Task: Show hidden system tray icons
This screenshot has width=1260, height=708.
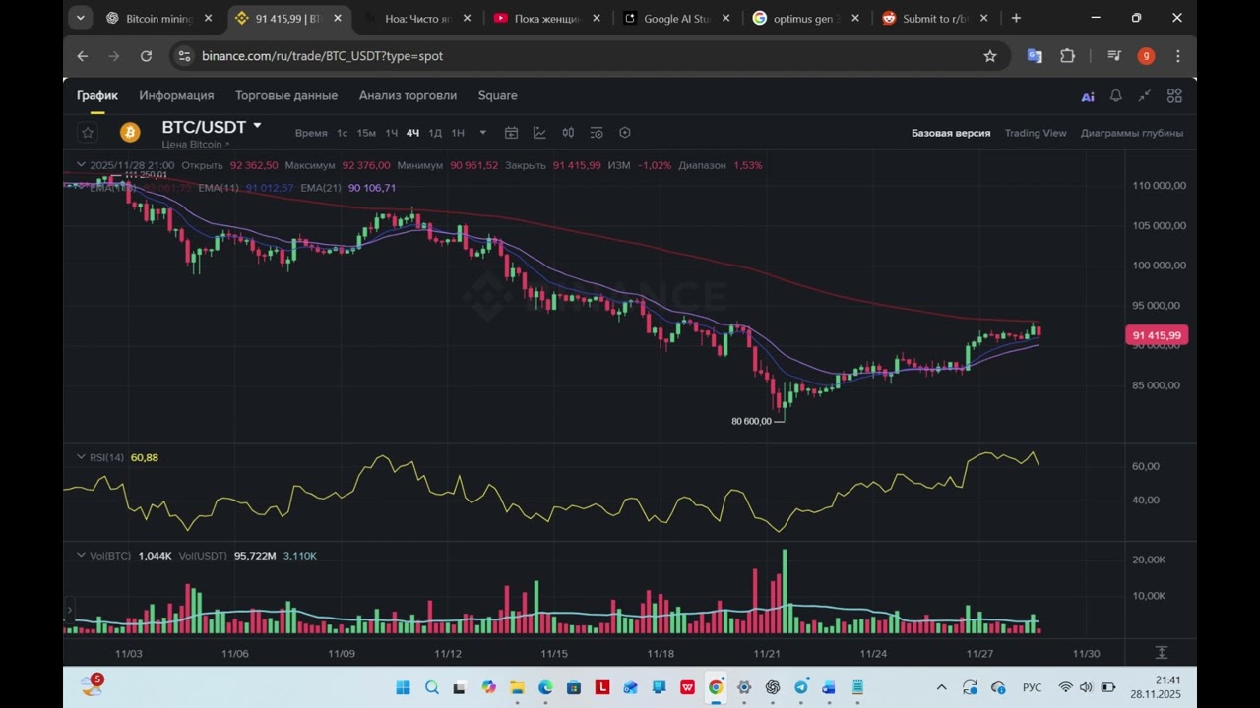Action: click(941, 687)
